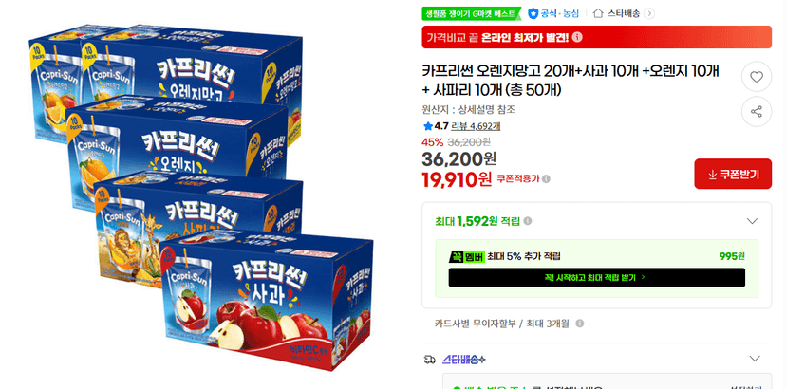
Task: Click the 가격비교 끝 온라인 최저가 발견 banner
Action: click(596, 37)
